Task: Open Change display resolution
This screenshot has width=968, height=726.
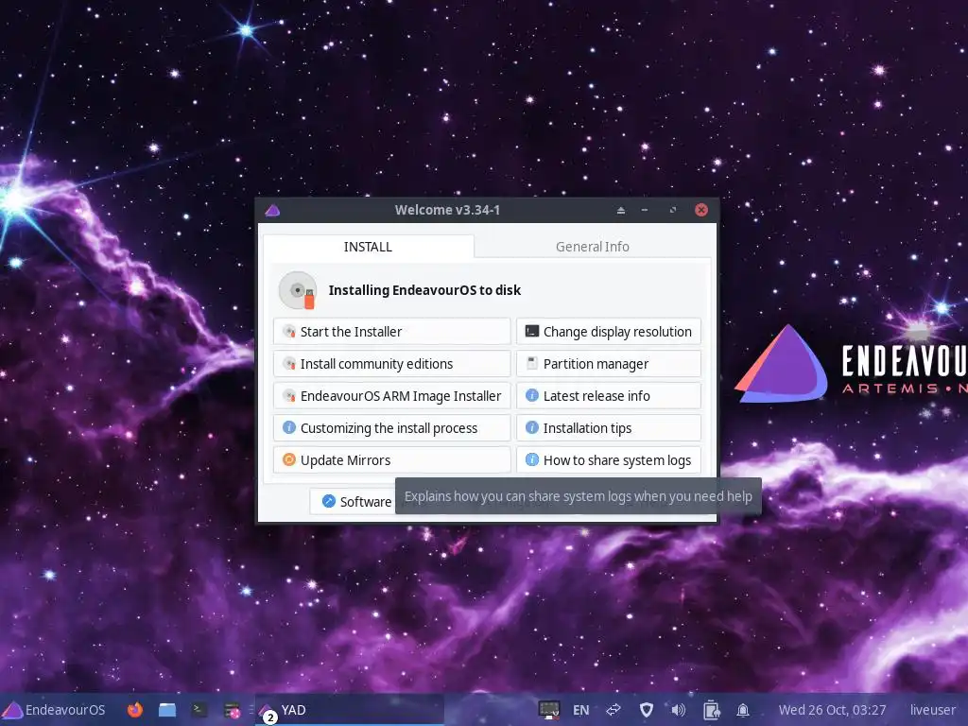Action: pos(609,332)
